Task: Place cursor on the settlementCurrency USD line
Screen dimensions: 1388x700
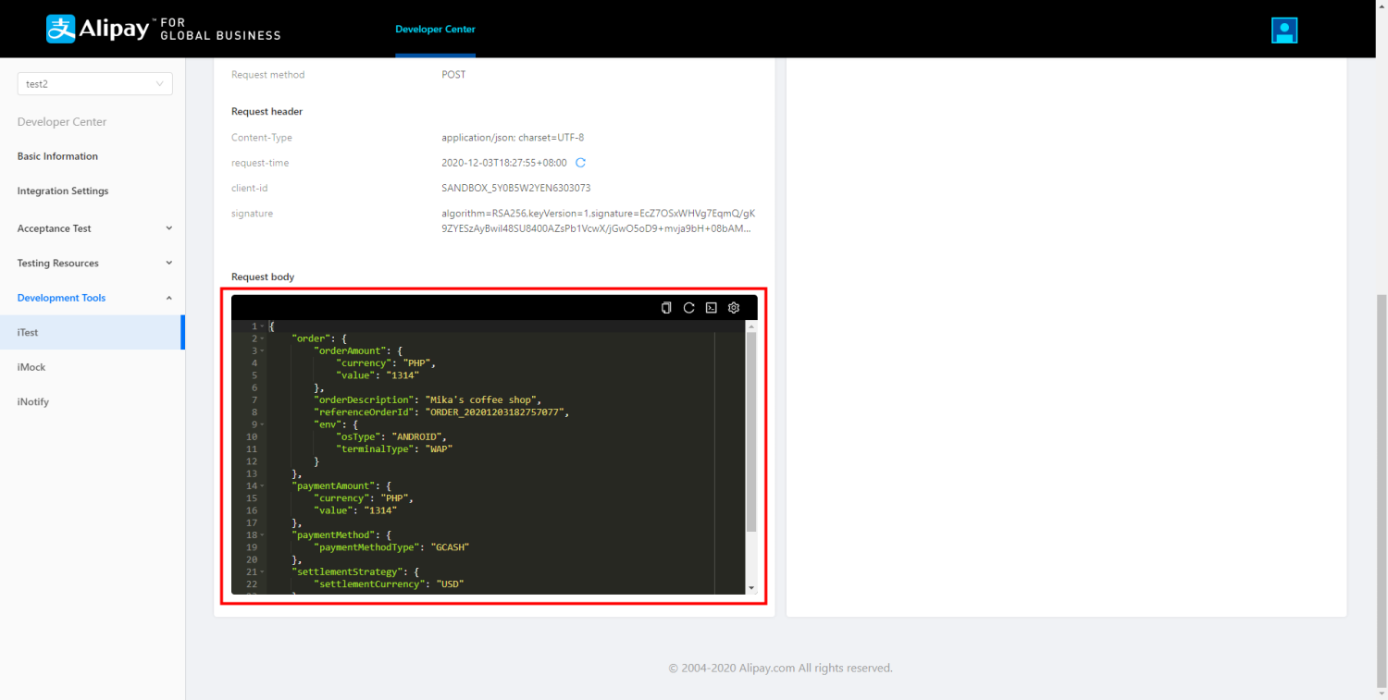Action: (x=389, y=583)
